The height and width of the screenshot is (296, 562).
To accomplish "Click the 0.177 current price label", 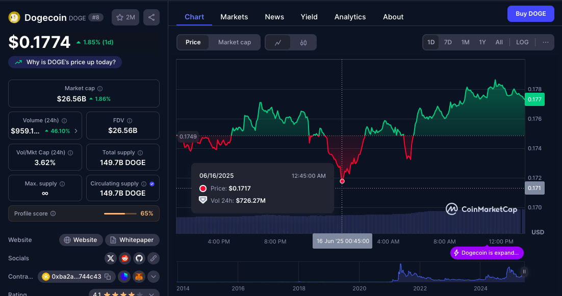I will pyautogui.click(x=534, y=99).
